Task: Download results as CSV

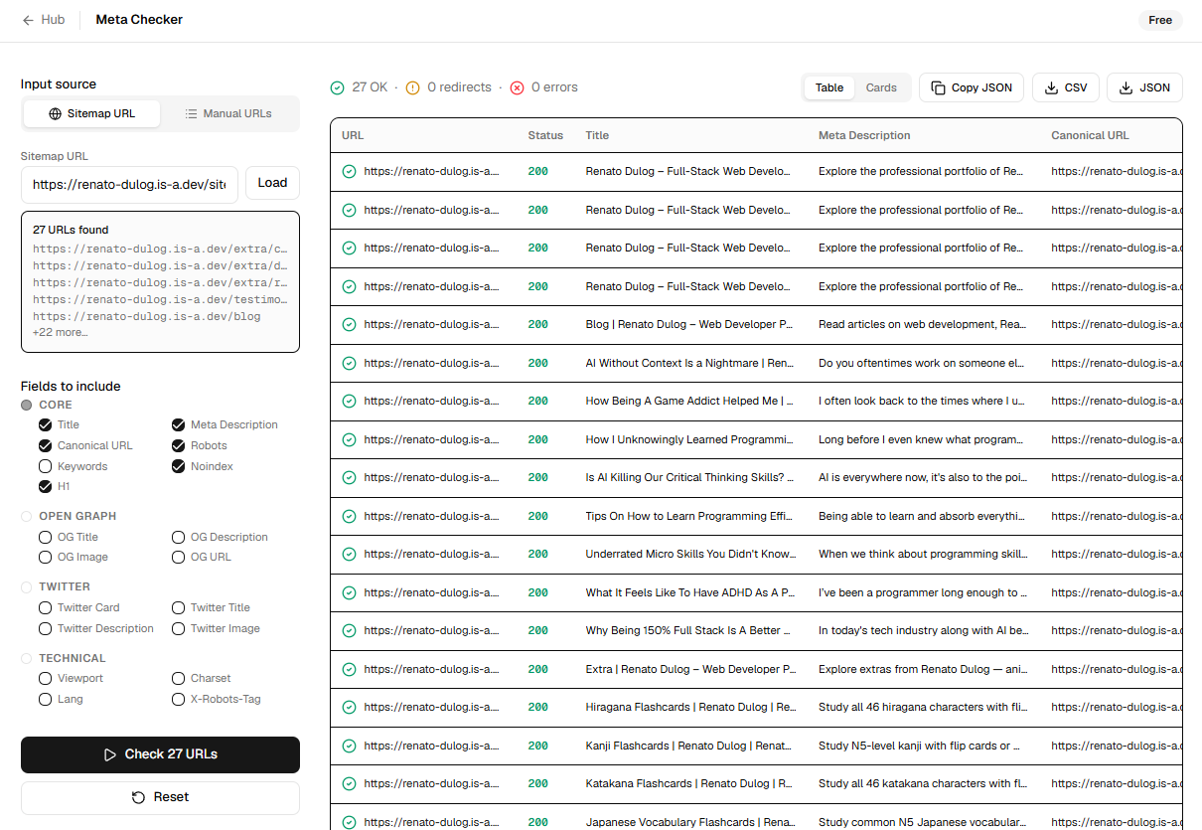Action: coord(1066,87)
